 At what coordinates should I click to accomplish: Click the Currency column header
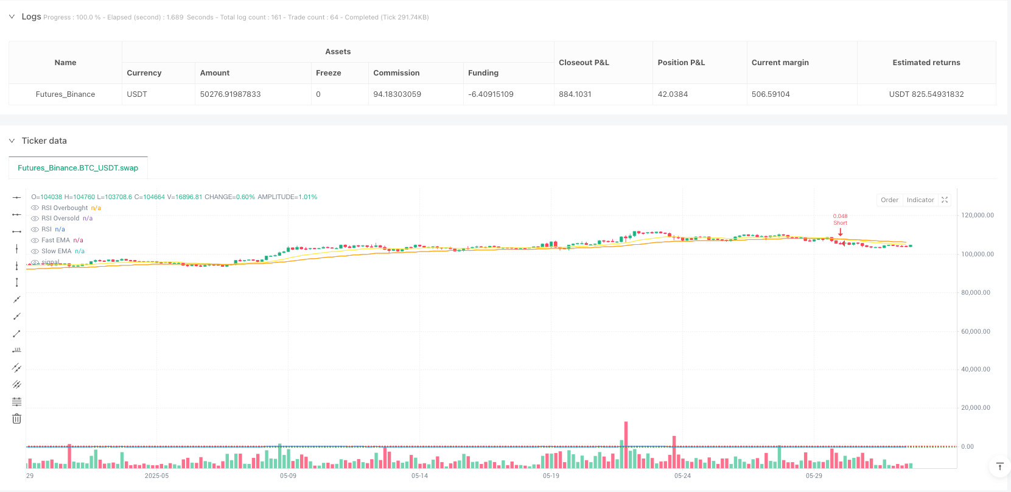point(144,73)
